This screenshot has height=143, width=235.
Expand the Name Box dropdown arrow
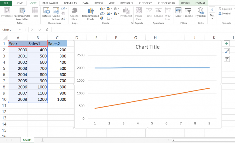(x=20, y=30)
